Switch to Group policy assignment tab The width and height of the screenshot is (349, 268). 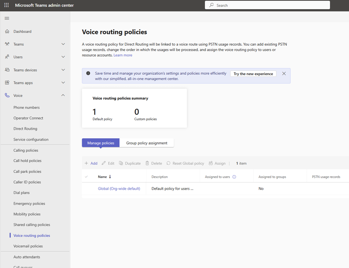click(x=147, y=143)
